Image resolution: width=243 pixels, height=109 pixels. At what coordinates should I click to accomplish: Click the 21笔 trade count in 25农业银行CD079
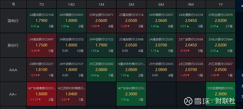click(x=229, y=26)
